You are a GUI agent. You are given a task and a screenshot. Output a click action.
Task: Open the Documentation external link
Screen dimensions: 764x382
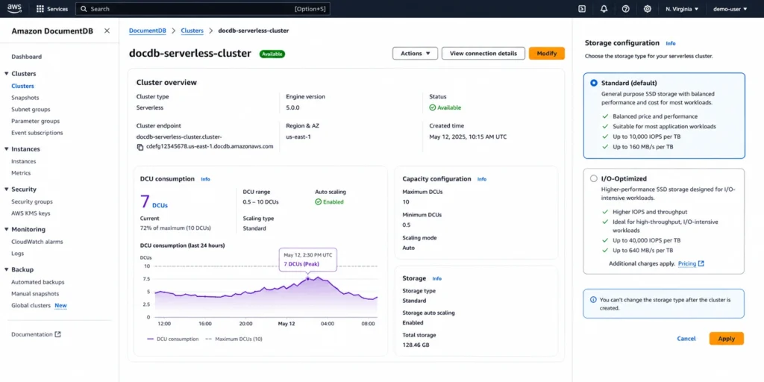click(36, 334)
